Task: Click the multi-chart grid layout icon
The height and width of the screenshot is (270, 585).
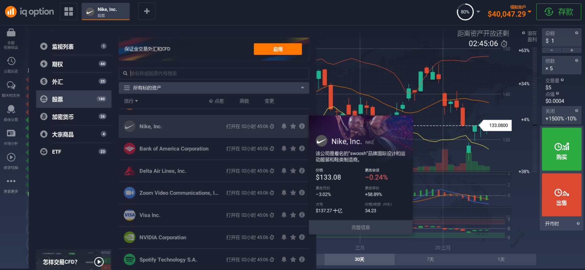Action: [68, 11]
